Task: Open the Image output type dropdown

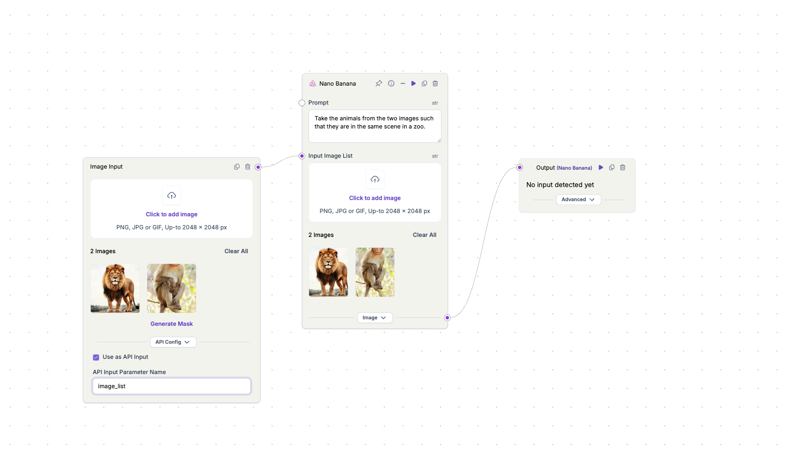Action: click(374, 318)
